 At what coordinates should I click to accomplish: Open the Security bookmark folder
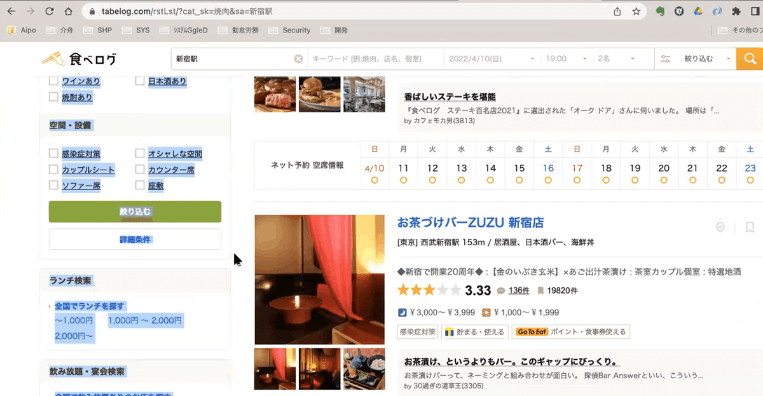tap(289, 30)
